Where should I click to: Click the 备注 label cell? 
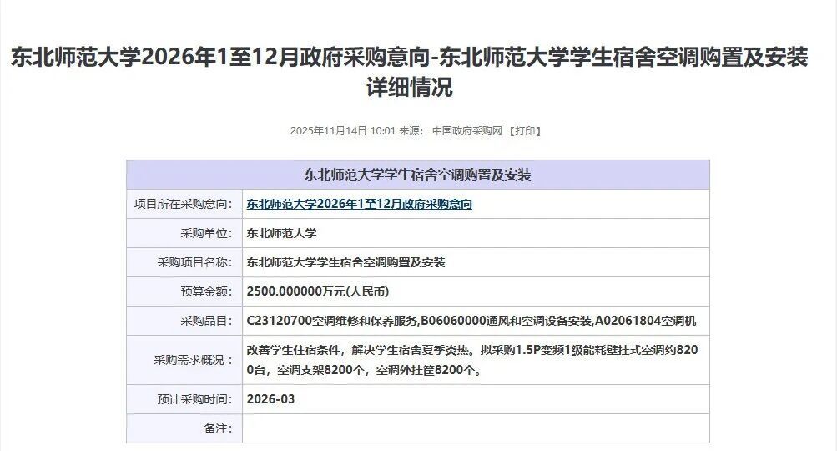click(184, 428)
